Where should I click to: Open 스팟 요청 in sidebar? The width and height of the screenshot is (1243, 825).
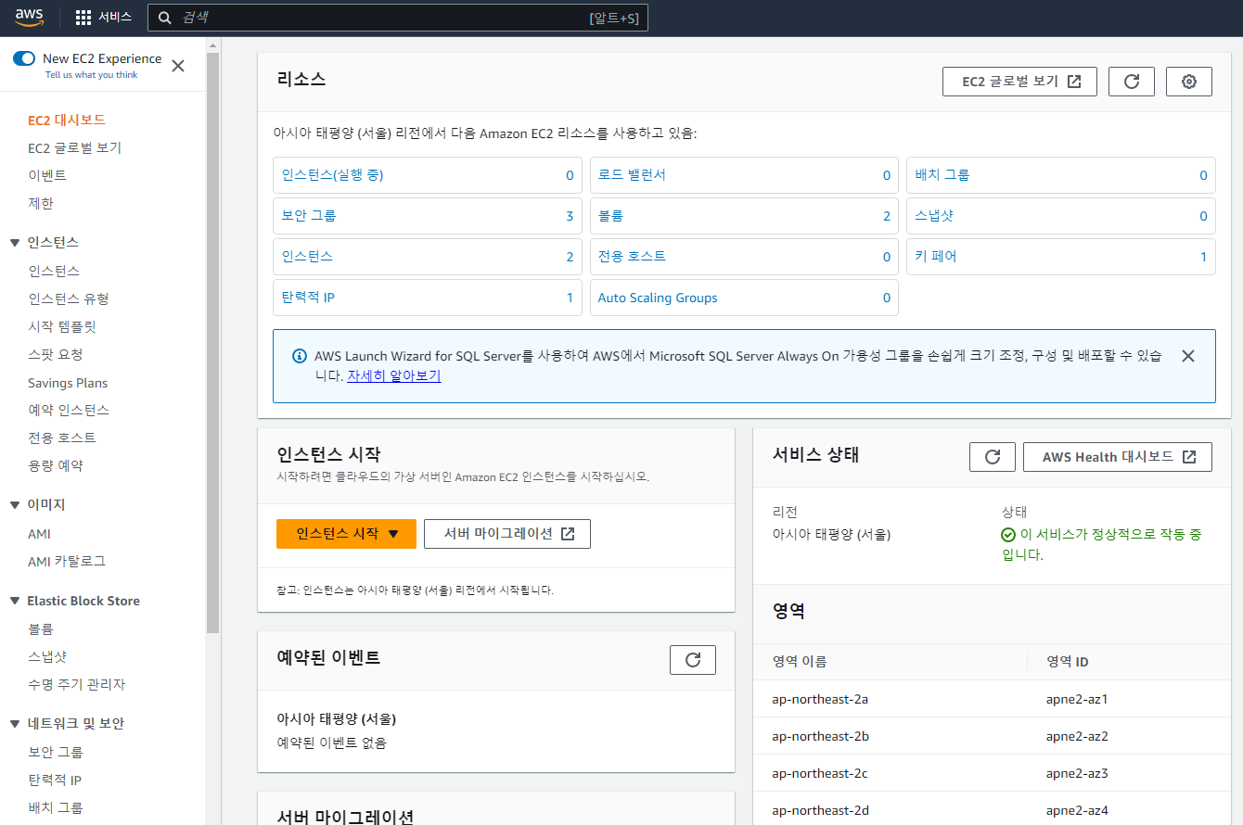[56, 355]
